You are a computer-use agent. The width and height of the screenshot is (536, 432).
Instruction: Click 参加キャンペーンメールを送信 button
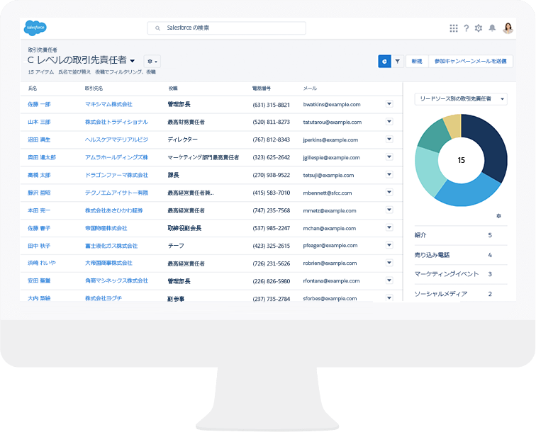point(471,62)
